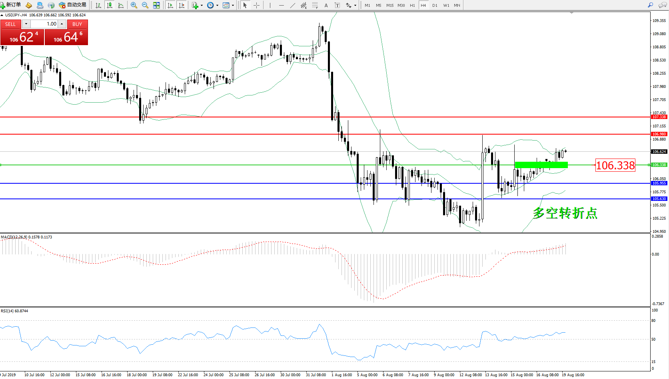Screen dimensions: 669x379
Task: Open search with the magnifier icon
Action: [x=650, y=5]
